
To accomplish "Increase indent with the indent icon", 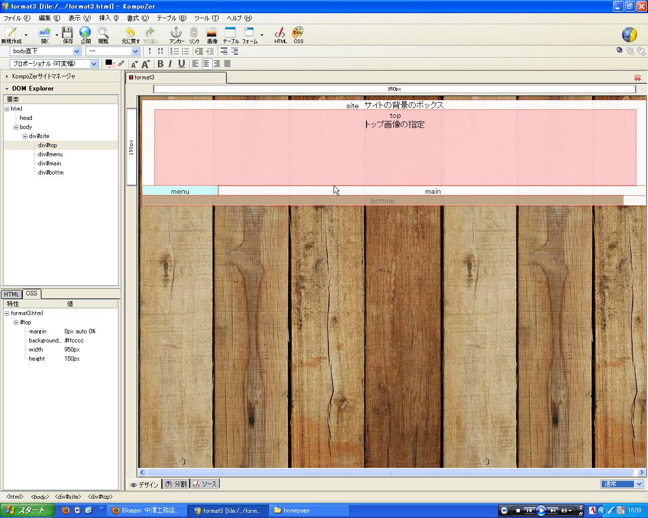I will 199,51.
